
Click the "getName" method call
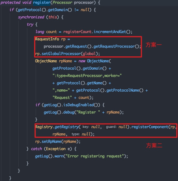pyautogui.click(x=95, y=83)
